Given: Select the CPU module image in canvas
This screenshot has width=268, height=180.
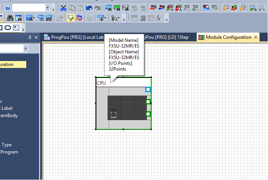Looking at the screenshot, I should pos(127,108).
